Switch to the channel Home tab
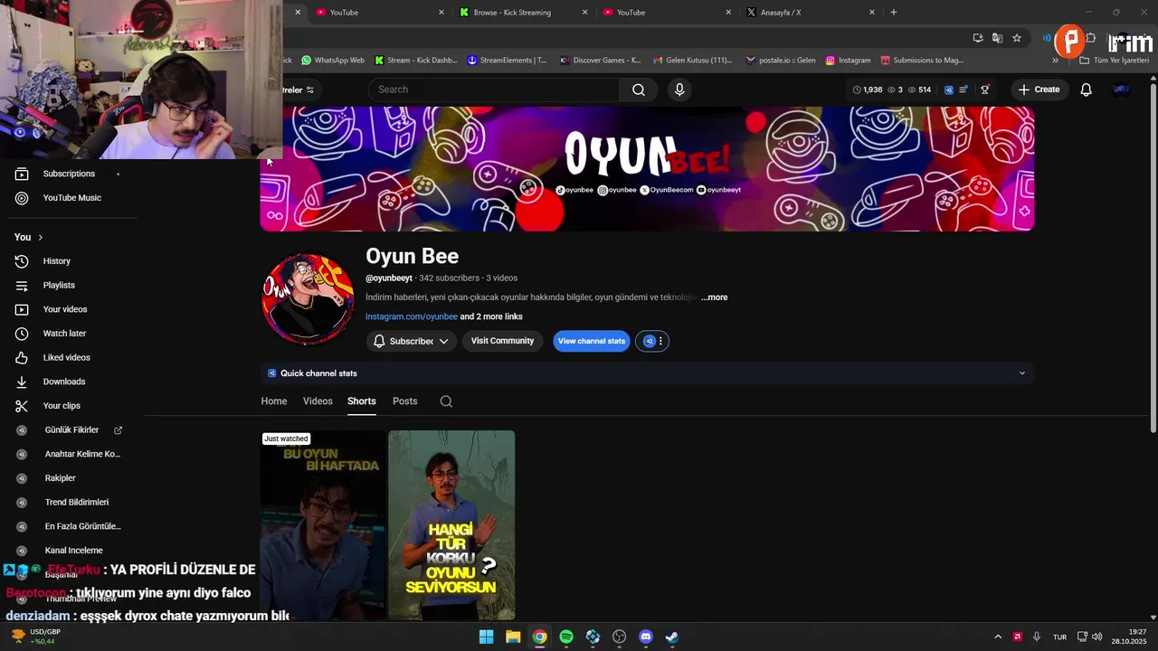Screen dimensions: 1158x651 point(274,401)
